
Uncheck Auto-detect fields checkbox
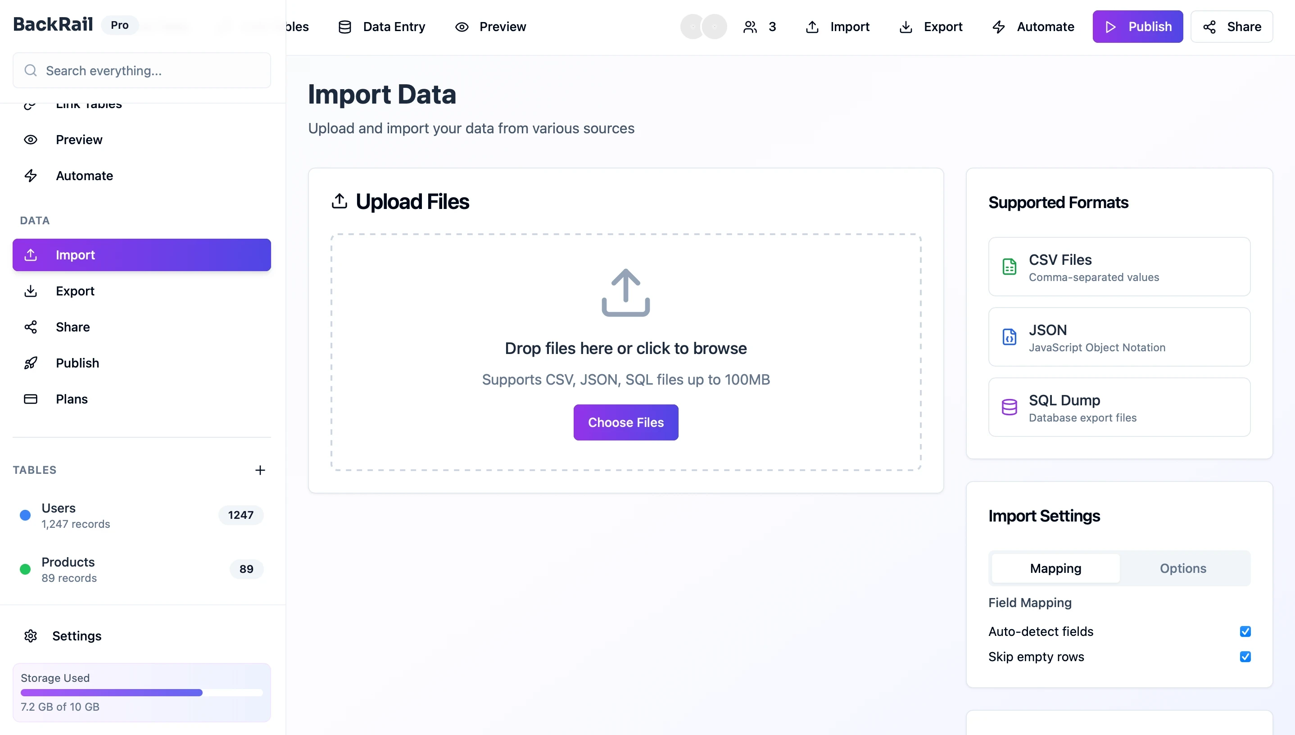coord(1245,631)
